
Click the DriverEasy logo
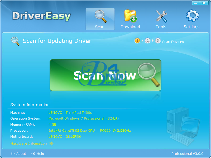41,16
